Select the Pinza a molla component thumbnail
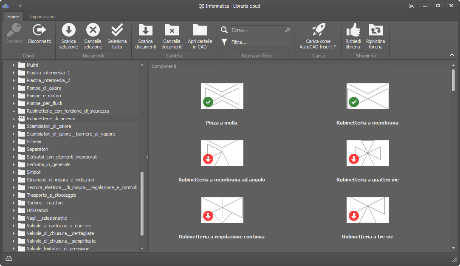 (222, 96)
